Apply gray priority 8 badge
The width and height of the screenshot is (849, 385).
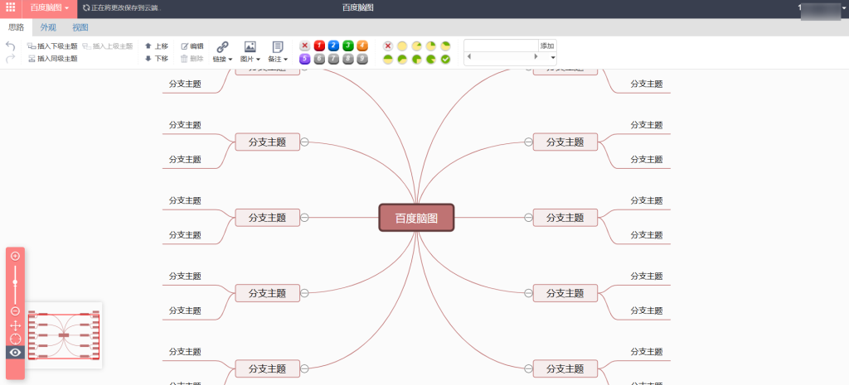(348, 59)
